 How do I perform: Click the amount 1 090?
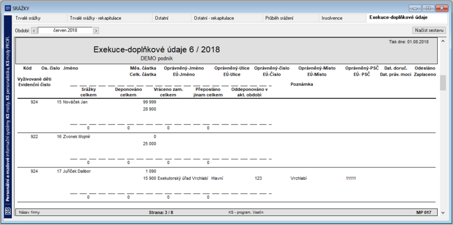point(151,171)
